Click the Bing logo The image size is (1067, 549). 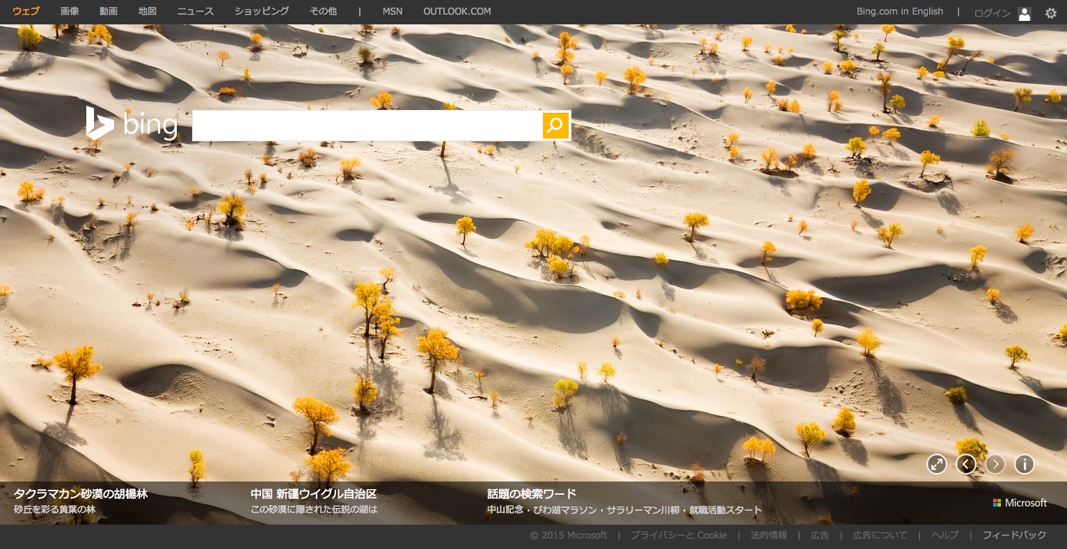pos(132,124)
